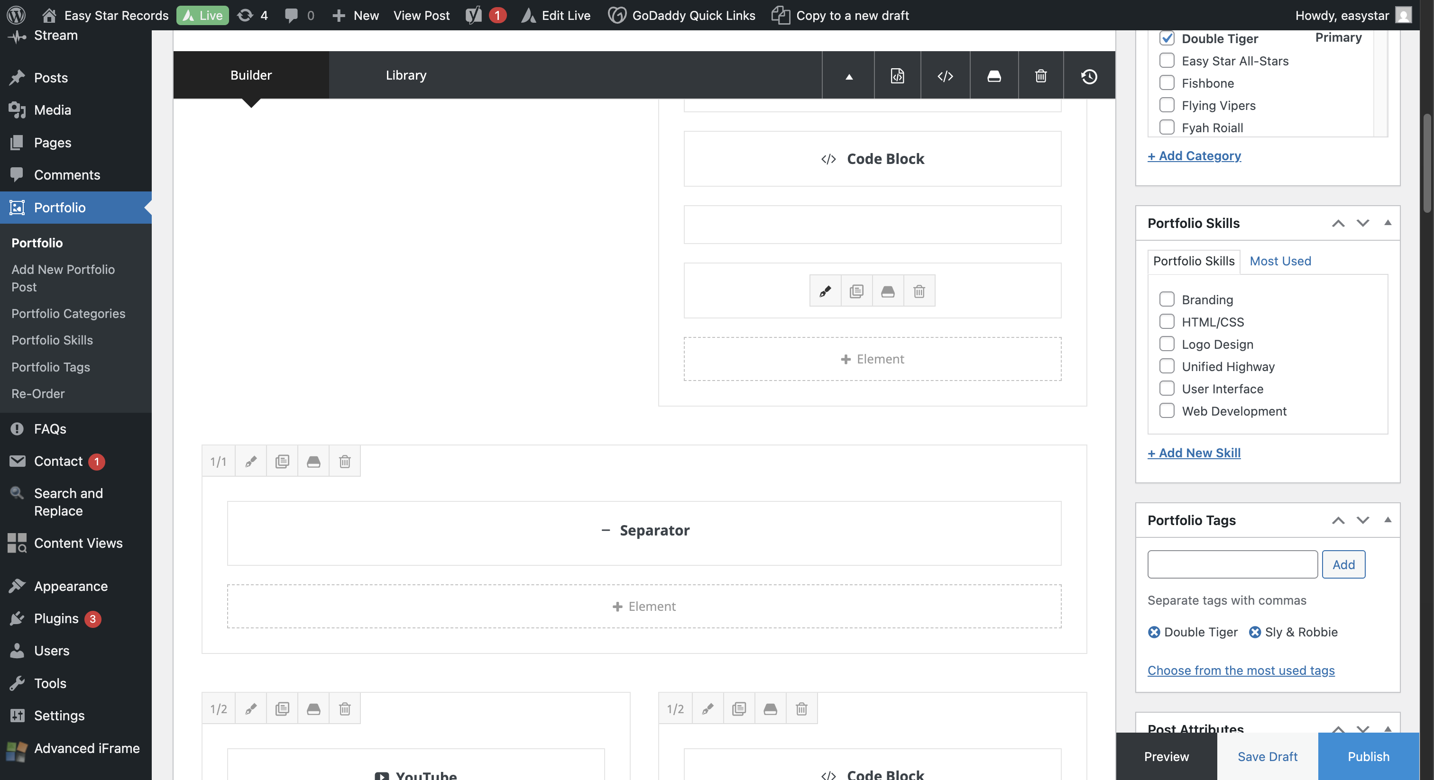Enable Web Development skill

(x=1167, y=410)
